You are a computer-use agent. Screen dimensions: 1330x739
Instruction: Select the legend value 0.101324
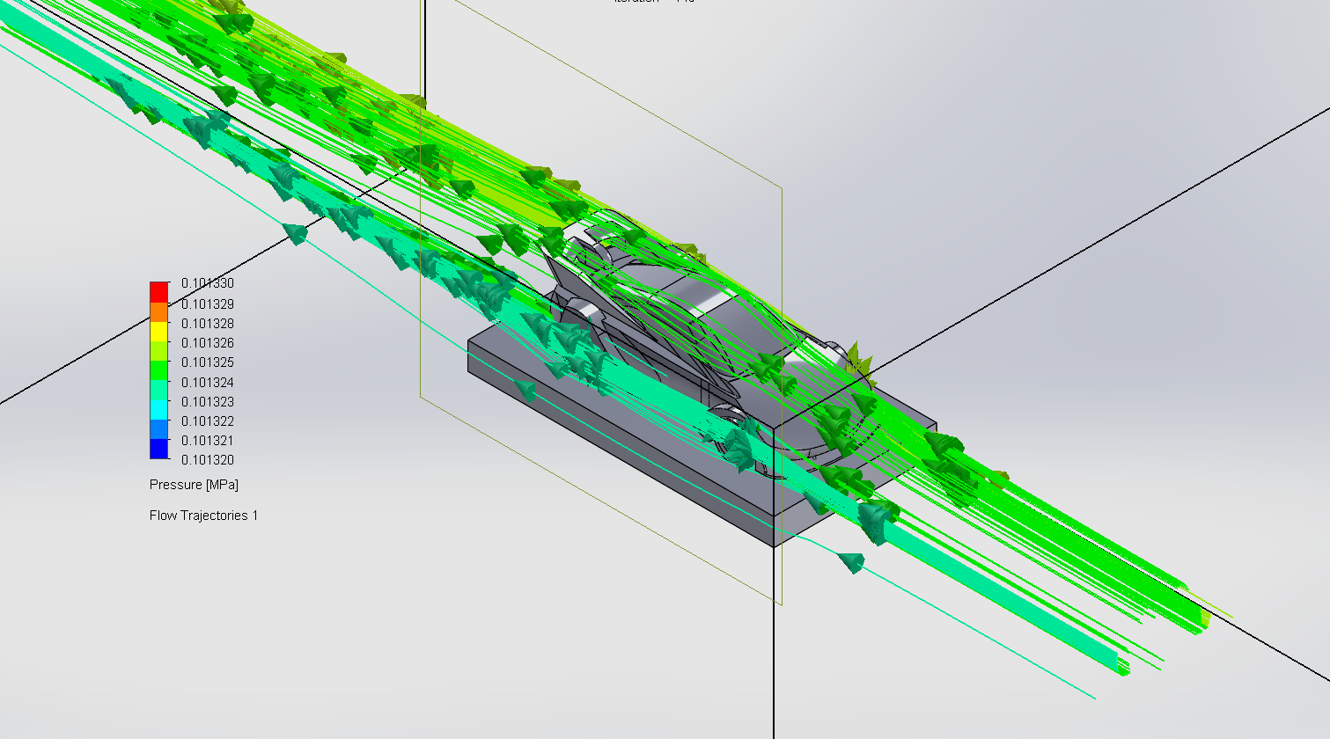tap(208, 383)
